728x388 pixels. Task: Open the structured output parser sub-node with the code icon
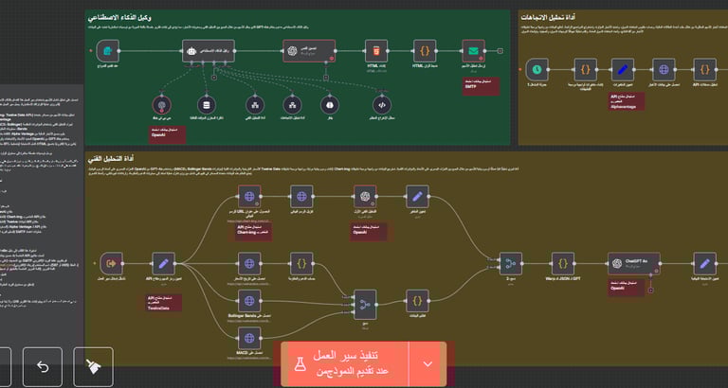(x=382, y=105)
